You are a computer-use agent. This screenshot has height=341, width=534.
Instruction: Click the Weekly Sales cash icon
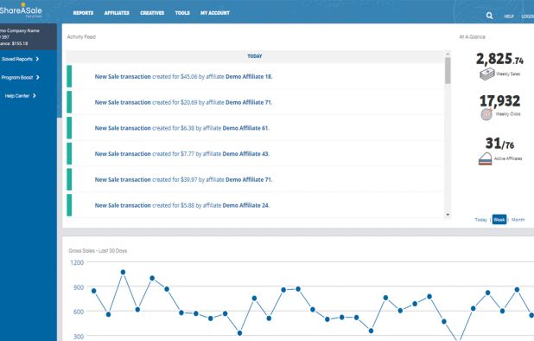tap(487, 74)
